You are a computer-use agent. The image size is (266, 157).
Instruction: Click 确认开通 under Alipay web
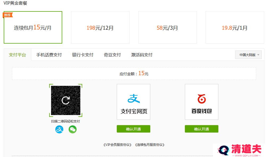pyautogui.click(x=133, y=129)
